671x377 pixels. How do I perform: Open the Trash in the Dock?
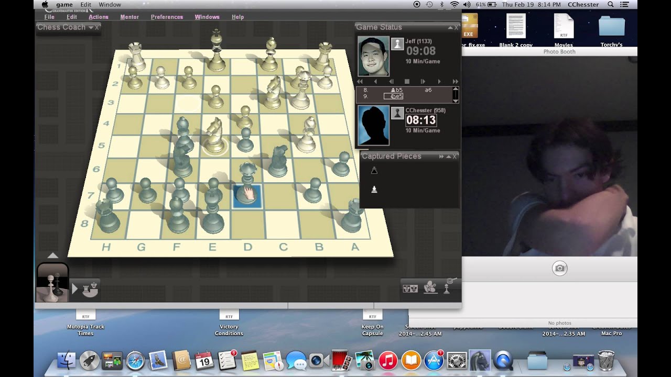coord(606,361)
